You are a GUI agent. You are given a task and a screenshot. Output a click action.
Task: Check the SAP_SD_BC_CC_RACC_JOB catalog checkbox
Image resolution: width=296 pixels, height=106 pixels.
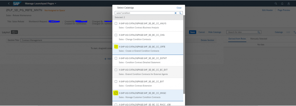(116, 105)
